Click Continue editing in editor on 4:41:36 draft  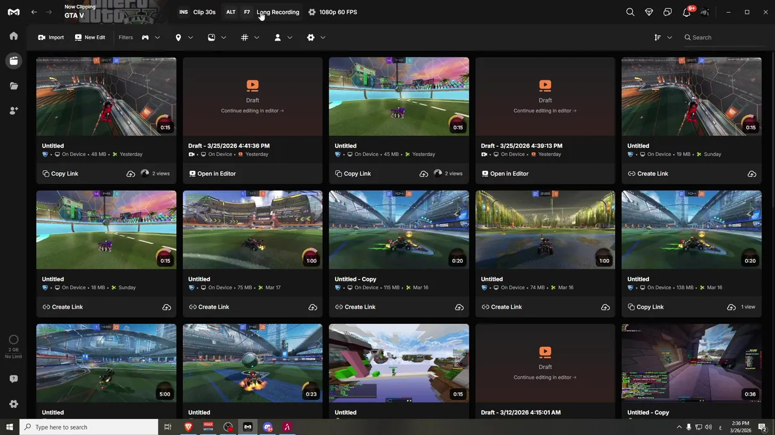coord(252,111)
